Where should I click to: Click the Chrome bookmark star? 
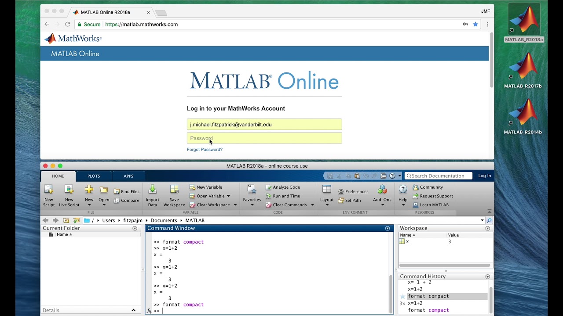pos(475,24)
